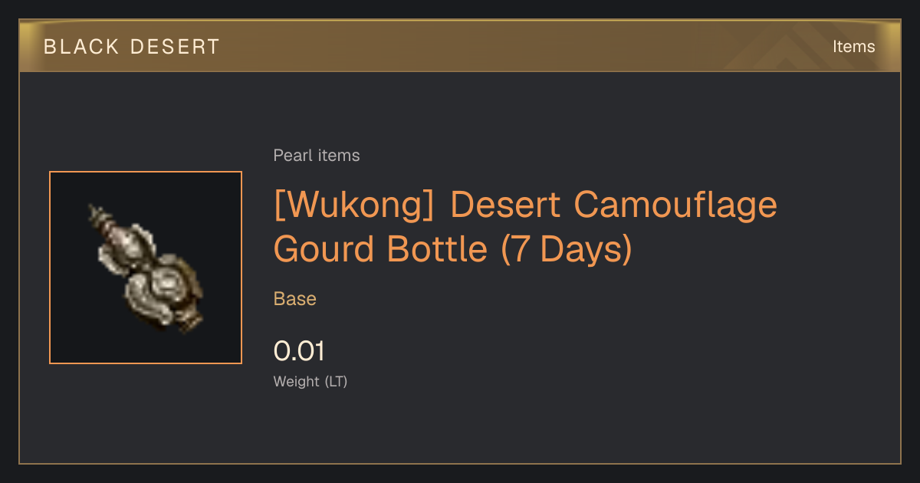Click the word Pearl above the title
Viewport: 920px width, 483px height.
[x=293, y=156]
